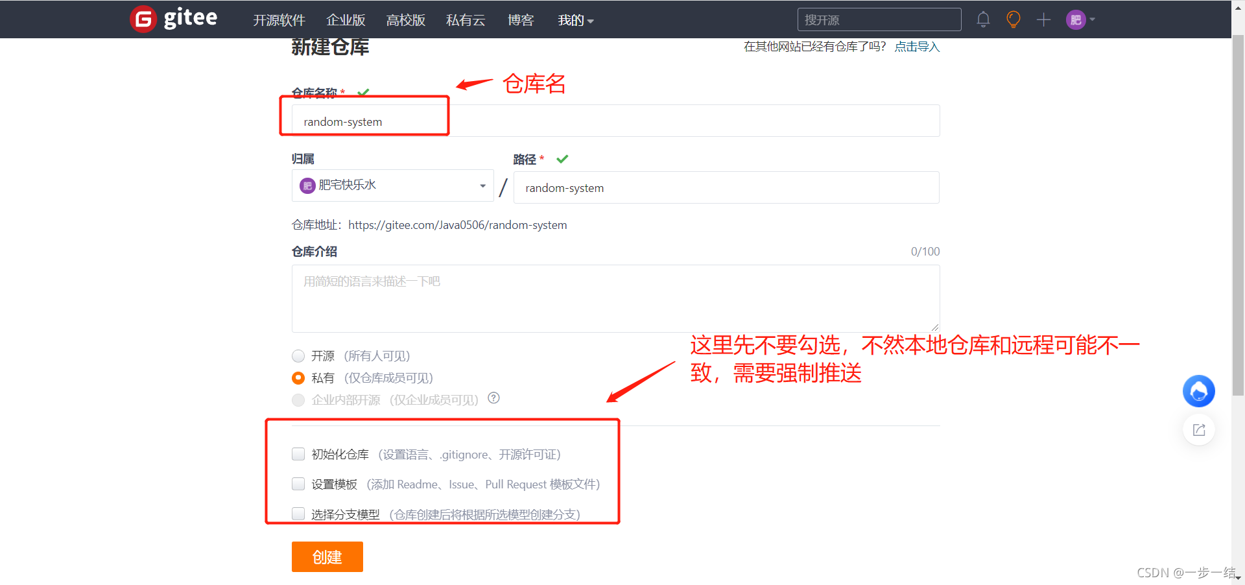Open the notification bell

[983, 19]
